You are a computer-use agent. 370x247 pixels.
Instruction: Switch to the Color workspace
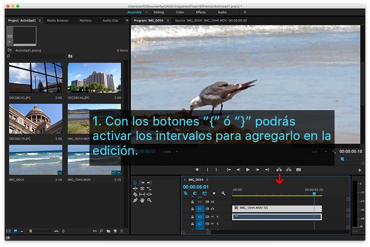click(x=180, y=12)
